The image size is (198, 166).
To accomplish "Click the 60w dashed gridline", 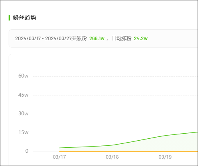I will click(x=115, y=76).
